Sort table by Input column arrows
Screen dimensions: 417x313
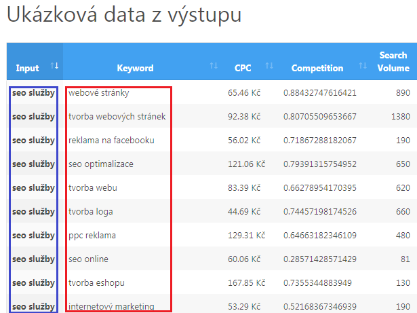click(x=54, y=66)
